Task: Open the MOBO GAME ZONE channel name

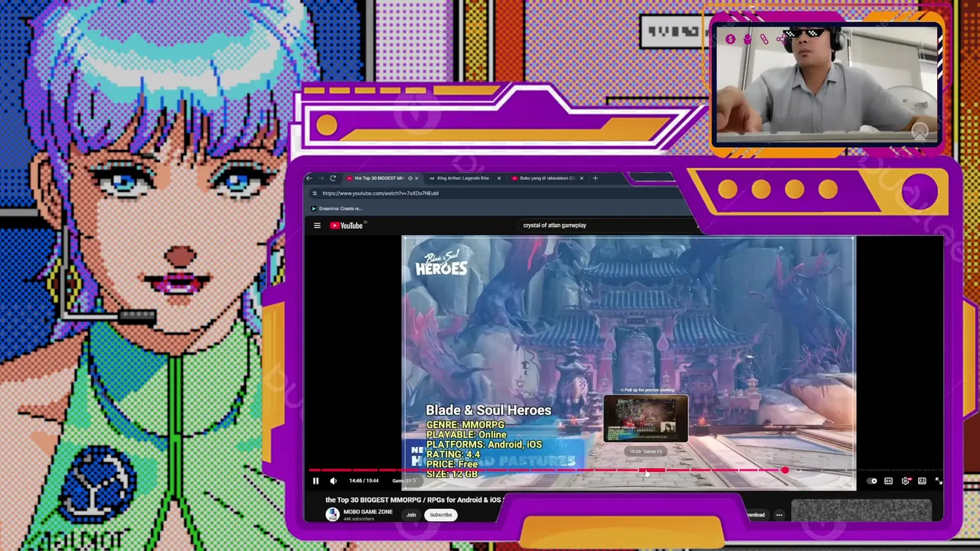Action: pos(368,512)
